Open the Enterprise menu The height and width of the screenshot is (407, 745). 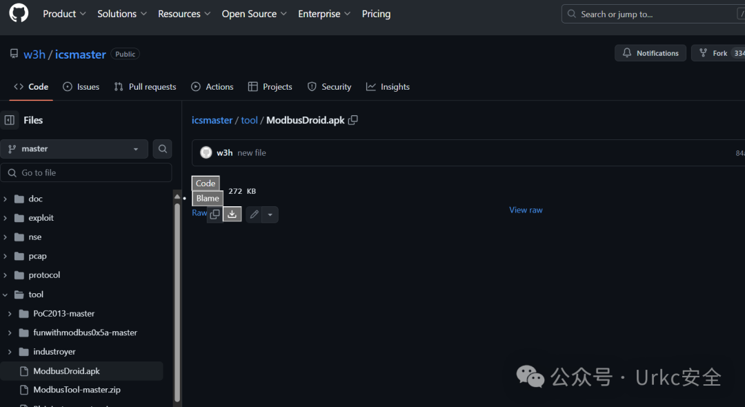tap(324, 14)
